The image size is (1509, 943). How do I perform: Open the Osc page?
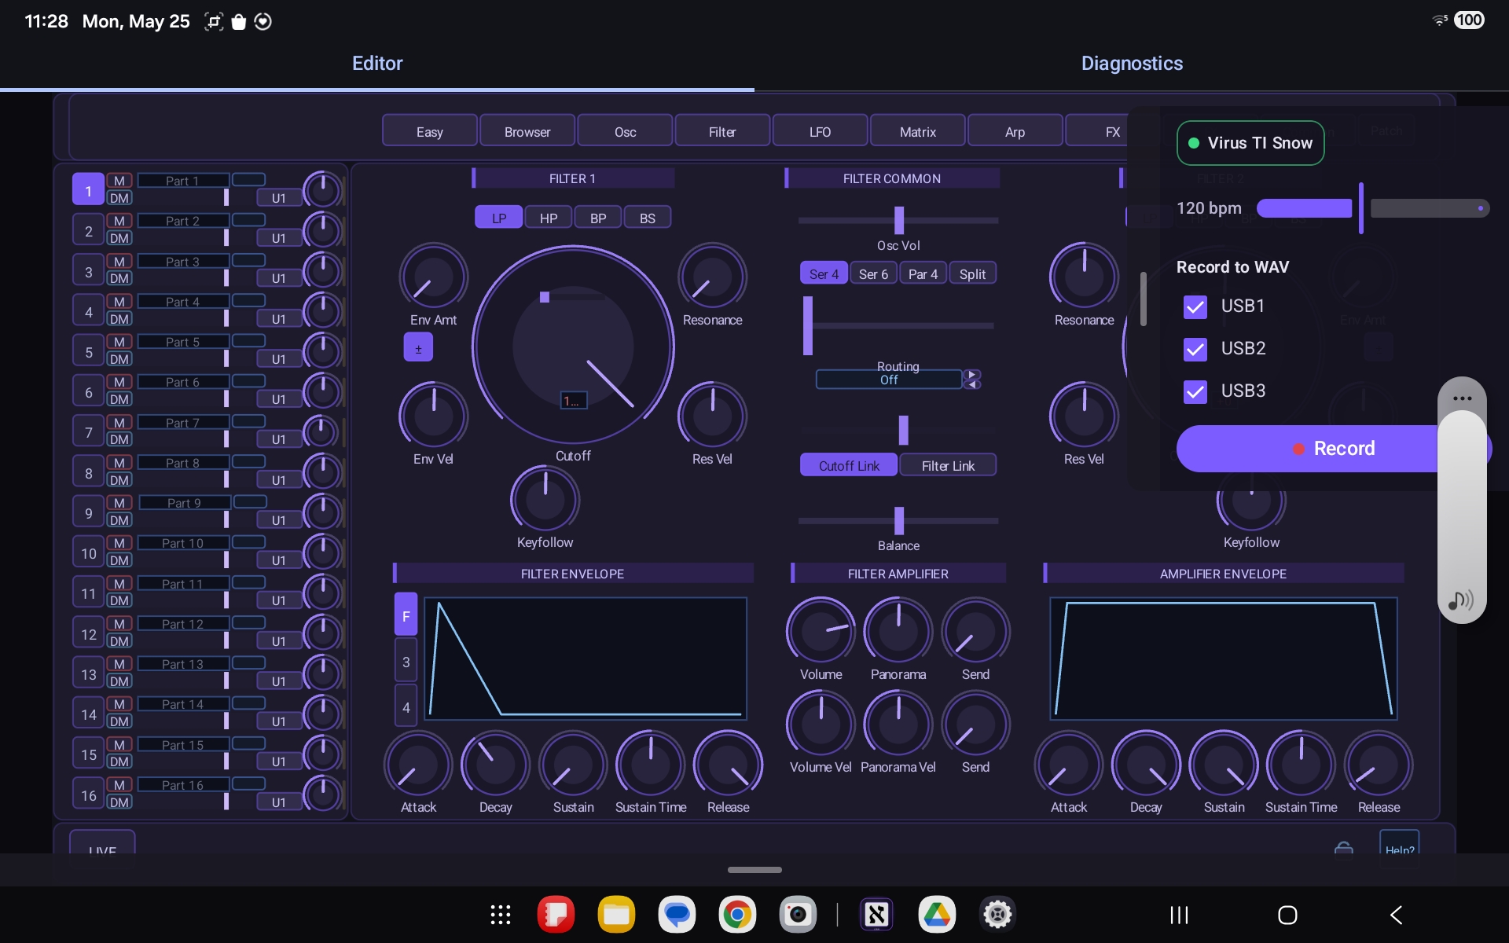tap(625, 131)
